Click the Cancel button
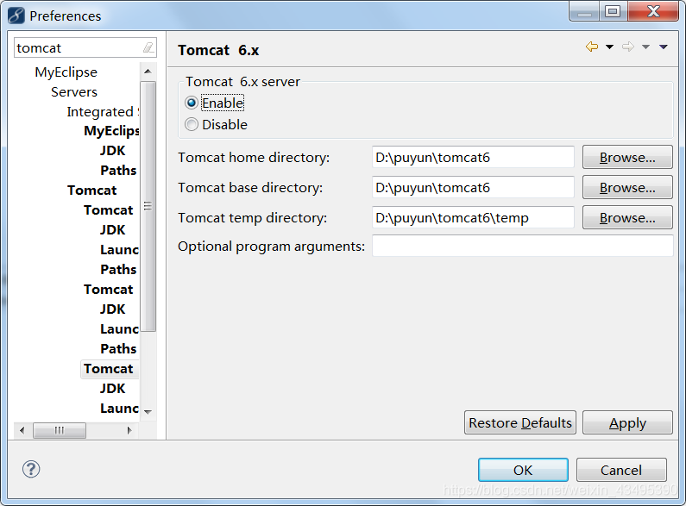686x506 pixels. coord(621,470)
